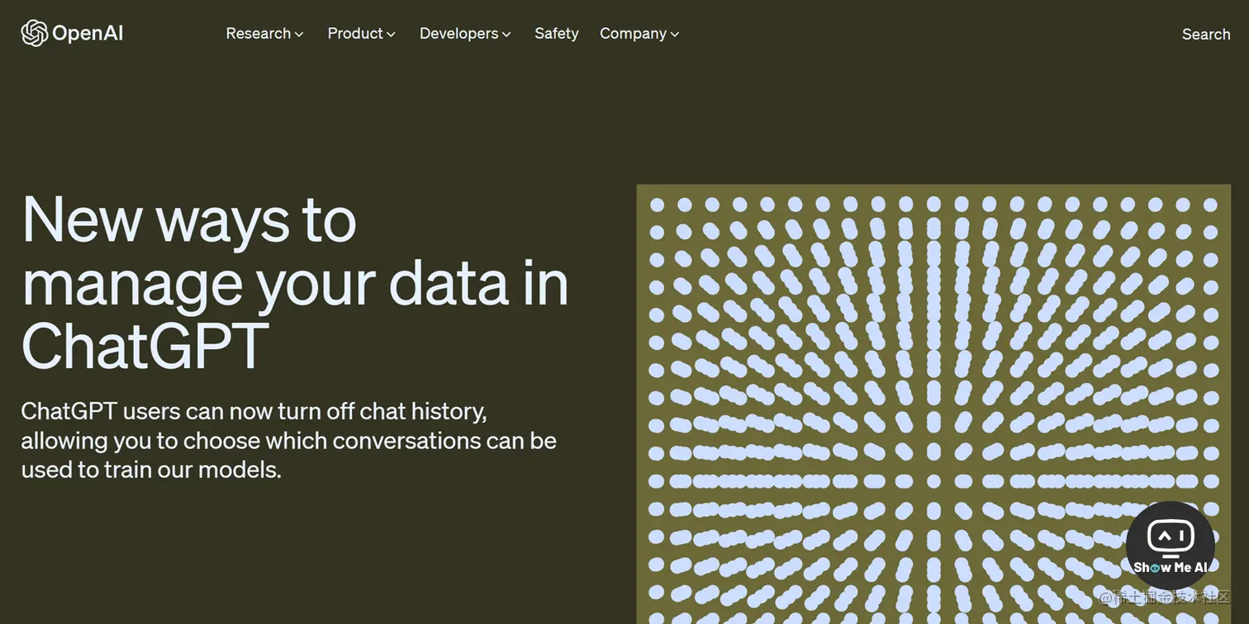Click the paragraph starting 'ChatGPT users can now turn off chat history'
The height and width of the screenshot is (624, 1249).
289,440
